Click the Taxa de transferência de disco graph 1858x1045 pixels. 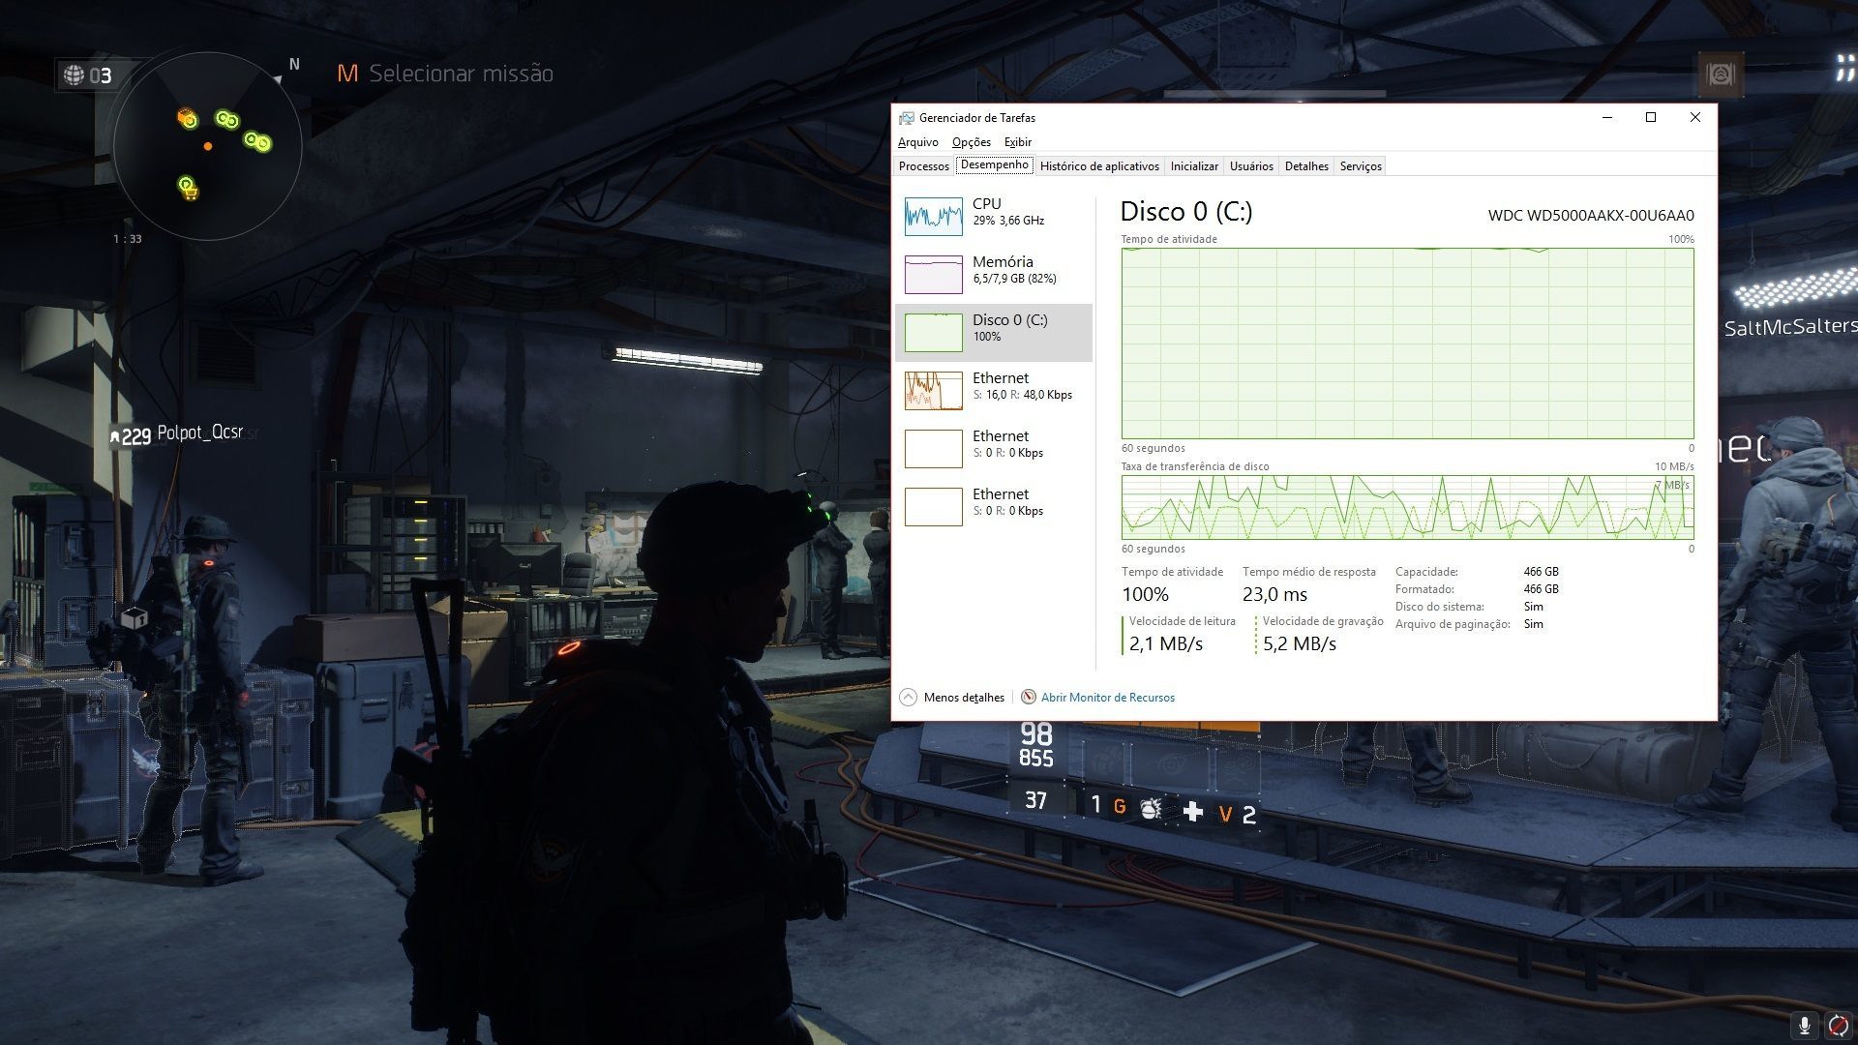[1407, 507]
